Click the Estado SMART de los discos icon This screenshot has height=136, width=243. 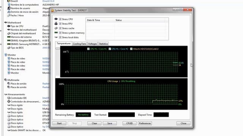click(x=9, y=130)
